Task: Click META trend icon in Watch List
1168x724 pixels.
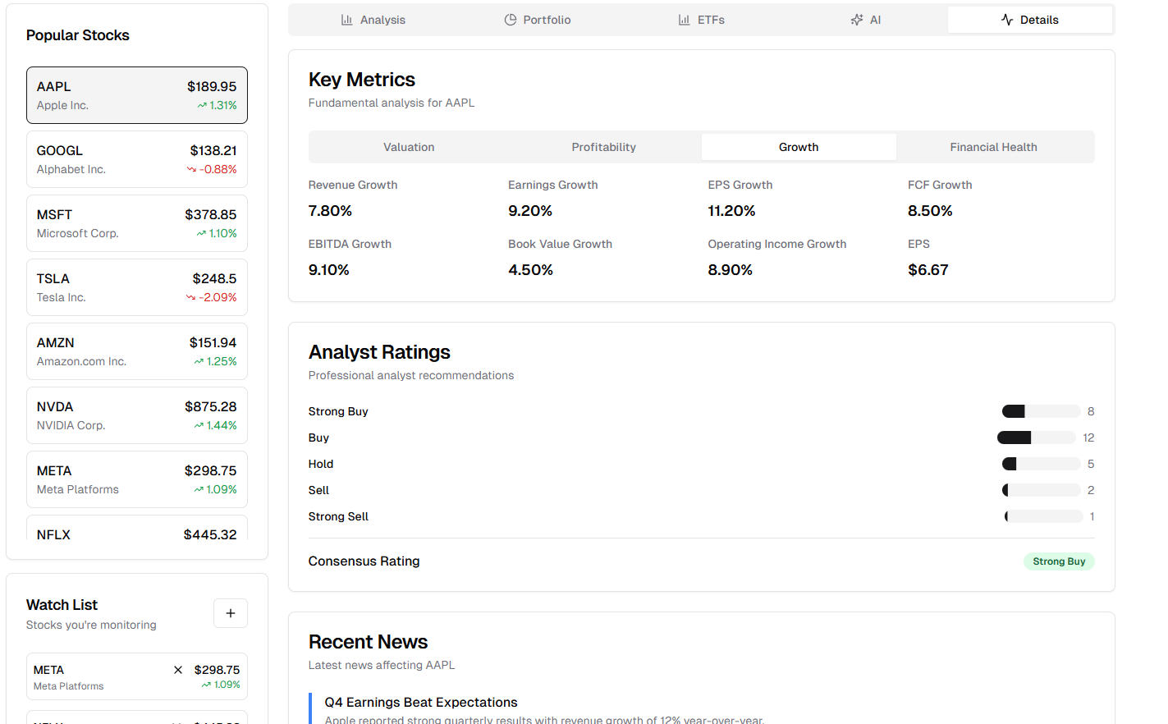Action: 206,685
